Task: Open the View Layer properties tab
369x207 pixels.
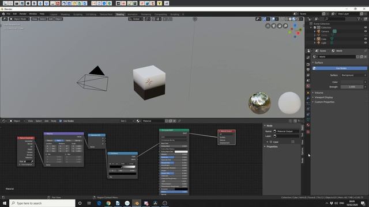Action: 308,75
